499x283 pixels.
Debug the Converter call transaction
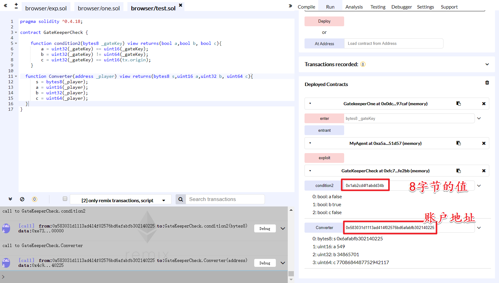pyautogui.click(x=265, y=263)
